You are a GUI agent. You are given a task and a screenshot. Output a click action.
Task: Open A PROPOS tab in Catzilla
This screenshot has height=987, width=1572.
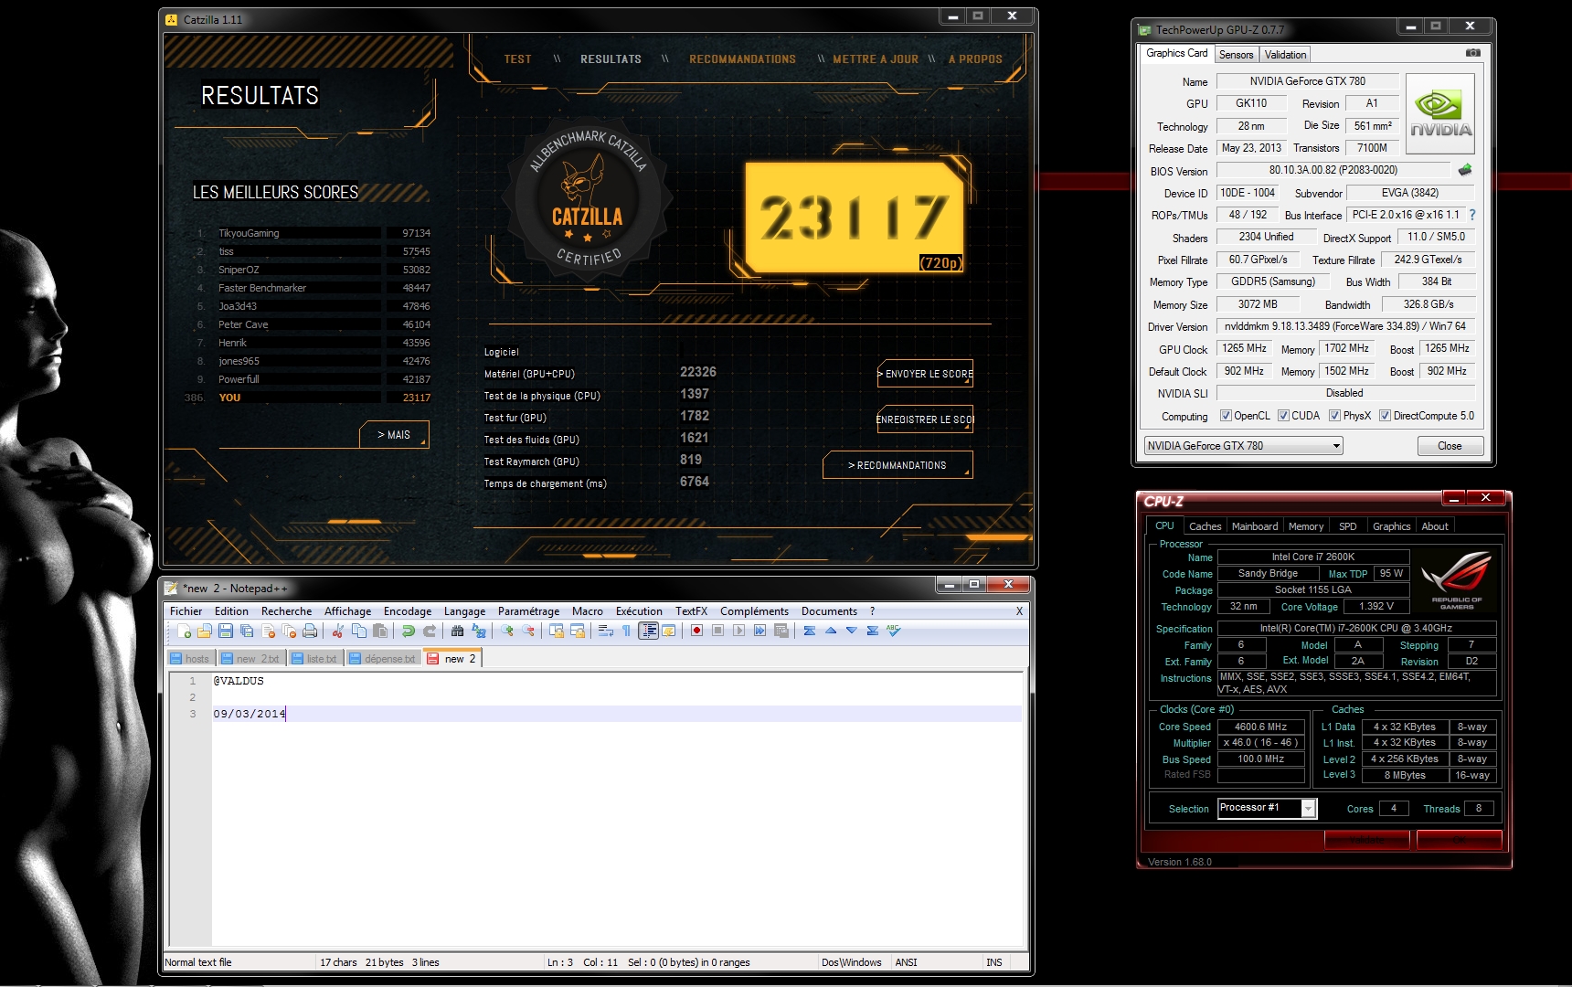pos(975,59)
